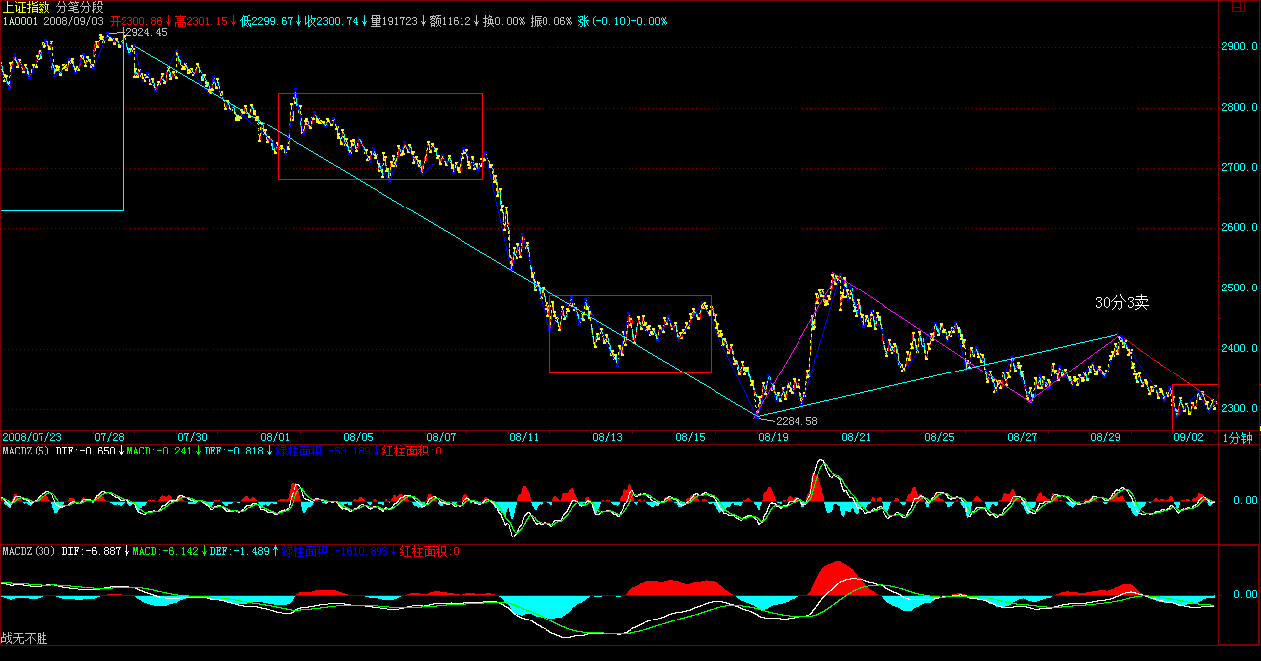
Task: Click the 2900.0 price axis label
Action: click(1240, 47)
